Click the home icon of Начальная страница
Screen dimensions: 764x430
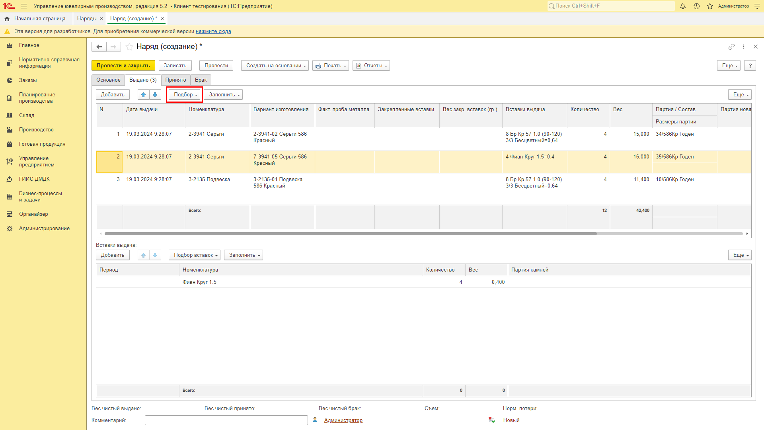click(x=7, y=19)
